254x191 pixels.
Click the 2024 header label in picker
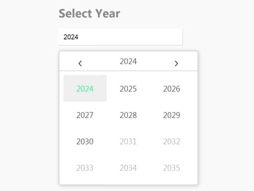(128, 61)
